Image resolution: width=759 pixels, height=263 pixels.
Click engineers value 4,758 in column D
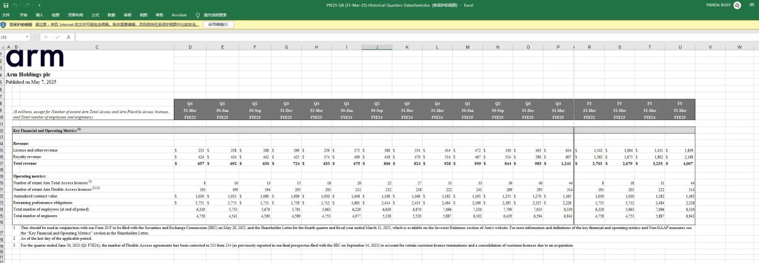click(200, 216)
